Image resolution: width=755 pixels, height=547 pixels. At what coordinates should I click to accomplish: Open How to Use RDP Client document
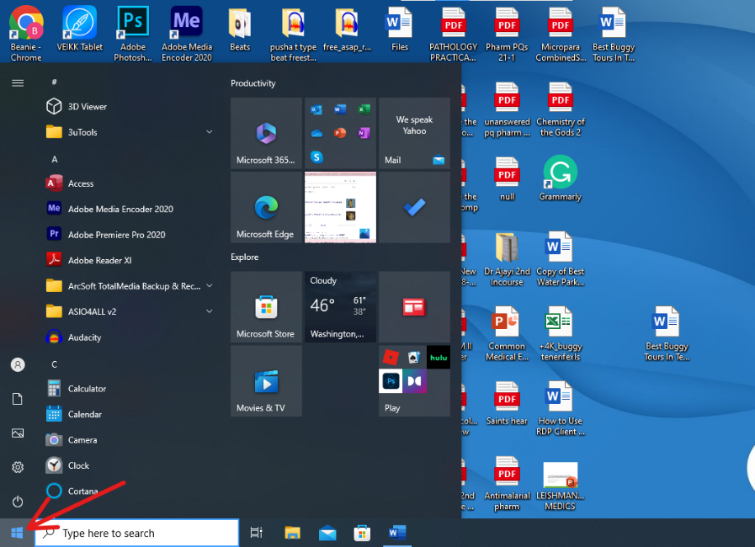pyautogui.click(x=560, y=408)
